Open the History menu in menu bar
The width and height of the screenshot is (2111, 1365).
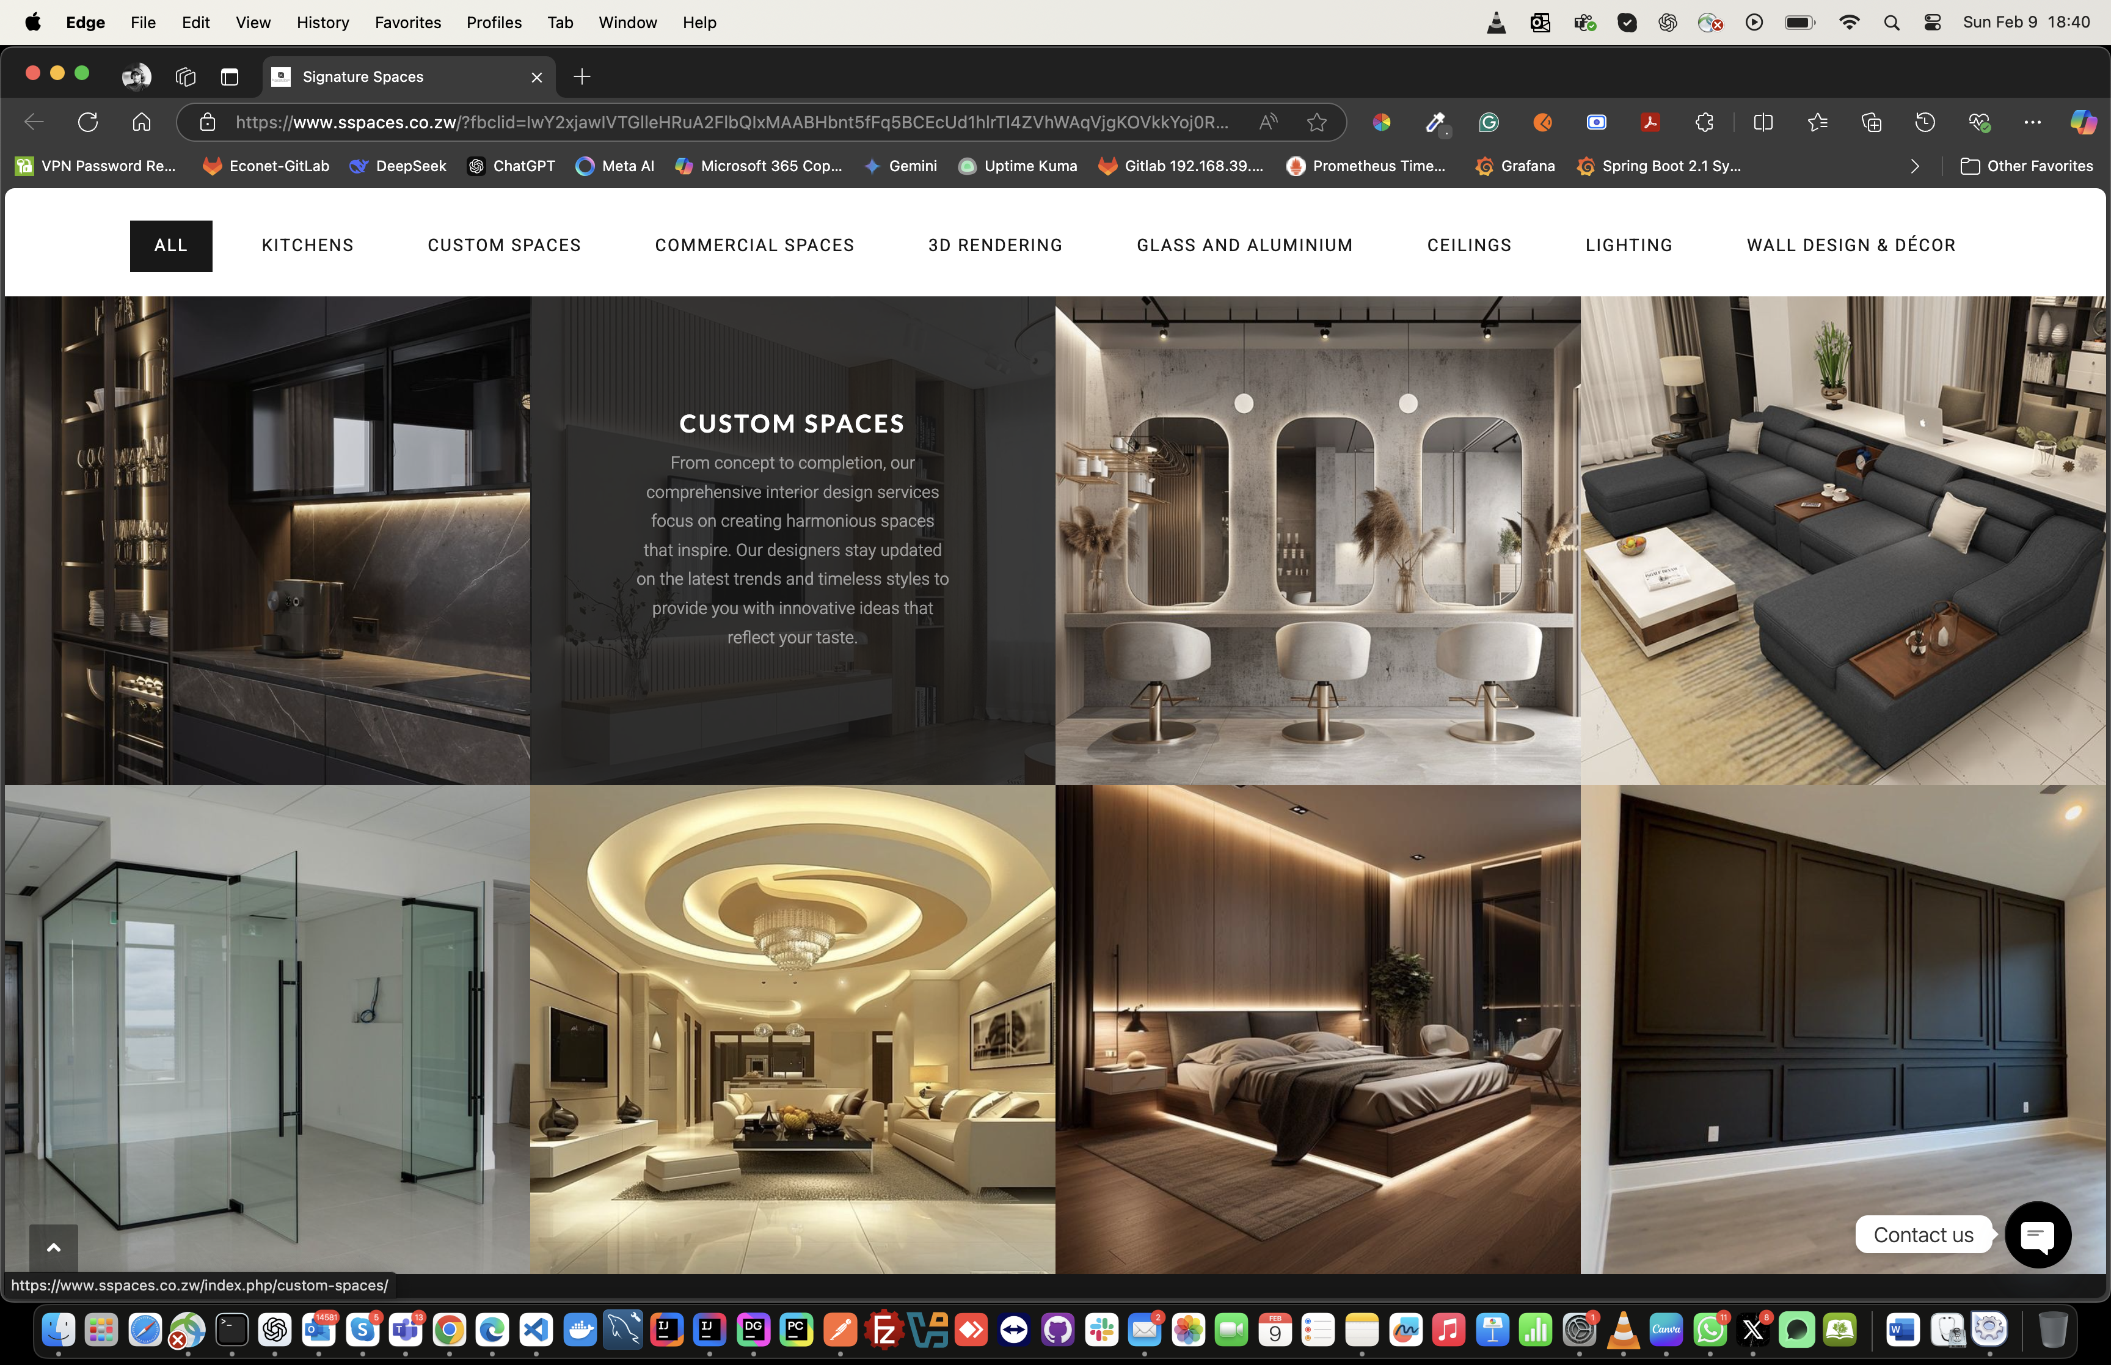(323, 23)
